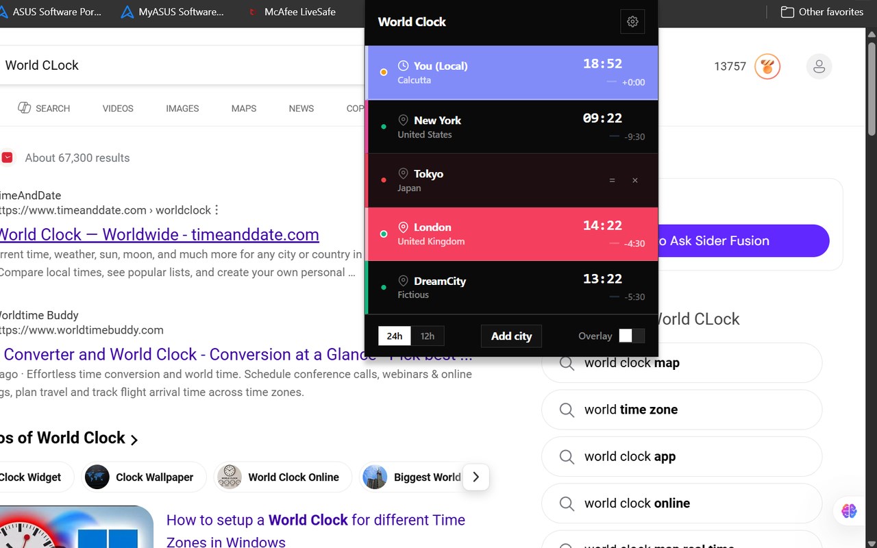Click the search box containing World CLock
The height and width of the screenshot is (548, 877).
181,65
